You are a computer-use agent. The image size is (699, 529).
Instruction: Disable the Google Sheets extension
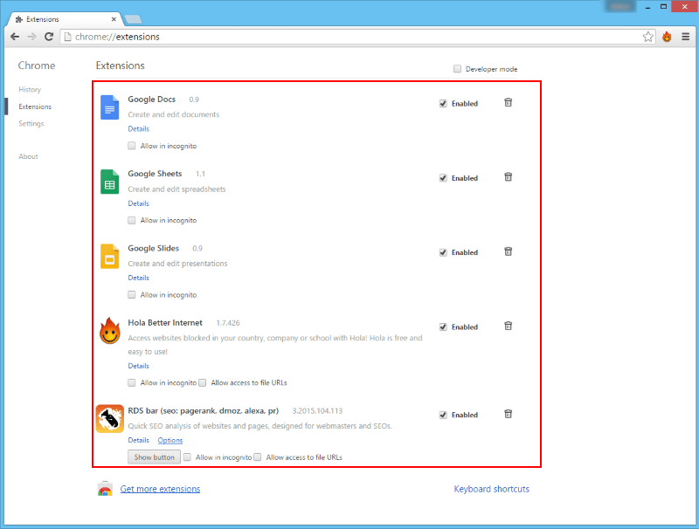click(x=443, y=177)
